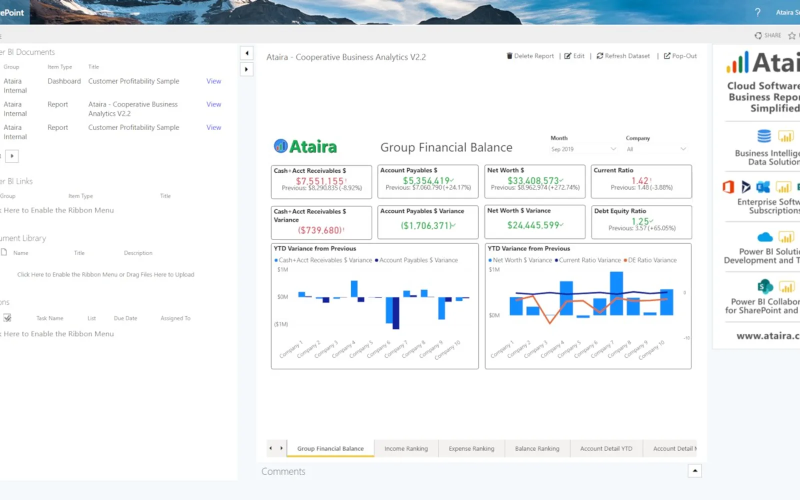
Task: Expand the panel with right arrow button
Action: tap(246, 69)
